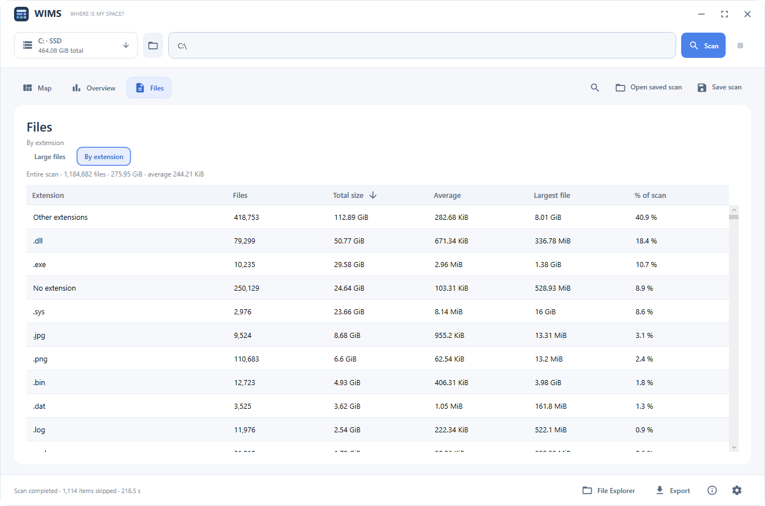Sort by the Average column header
Image resolution: width=765 pixels, height=506 pixels.
tap(447, 195)
